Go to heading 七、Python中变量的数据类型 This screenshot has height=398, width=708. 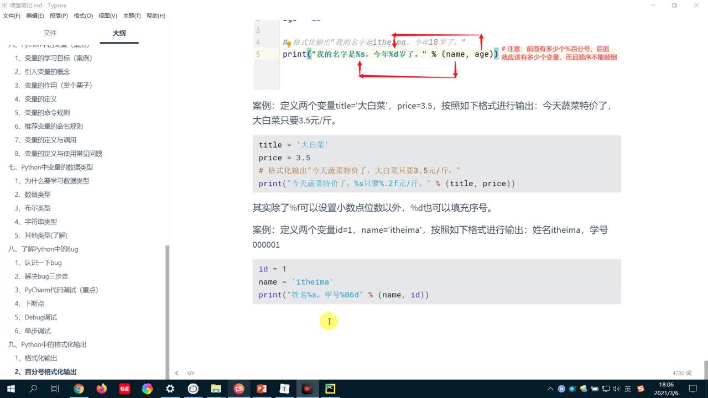pos(51,167)
